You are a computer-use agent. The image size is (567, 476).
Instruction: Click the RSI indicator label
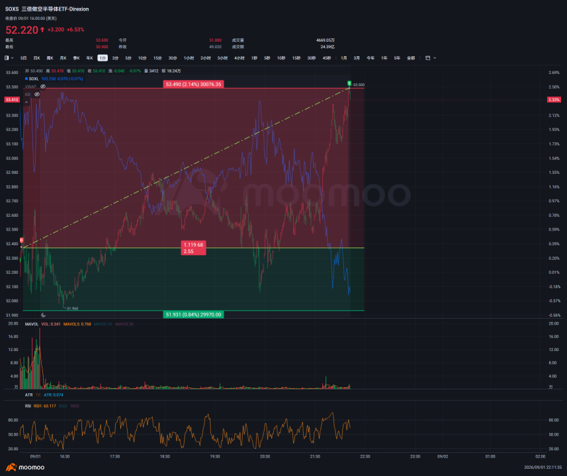pyautogui.click(x=28, y=406)
